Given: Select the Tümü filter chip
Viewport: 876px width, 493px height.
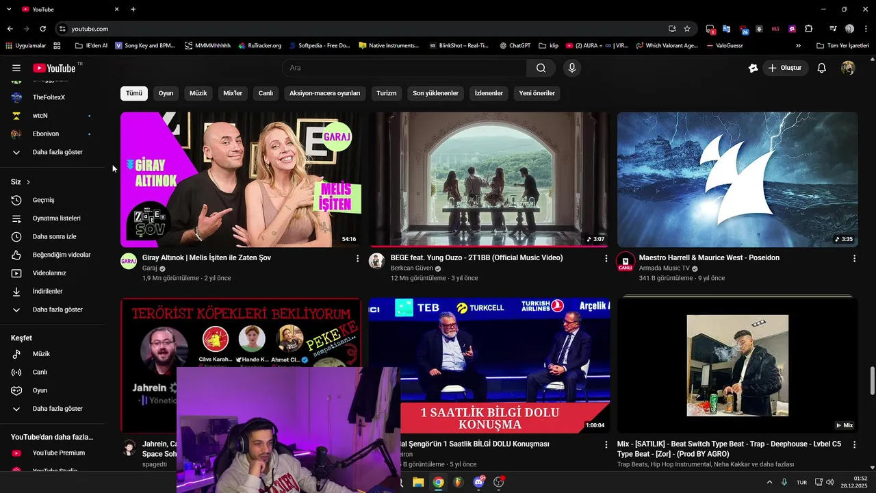Looking at the screenshot, I should 134,93.
